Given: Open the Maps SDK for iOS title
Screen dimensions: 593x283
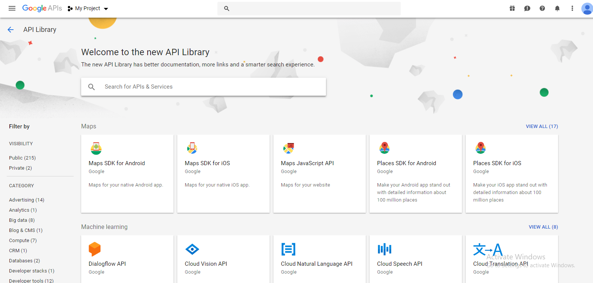Looking at the screenshot, I should click(x=207, y=163).
